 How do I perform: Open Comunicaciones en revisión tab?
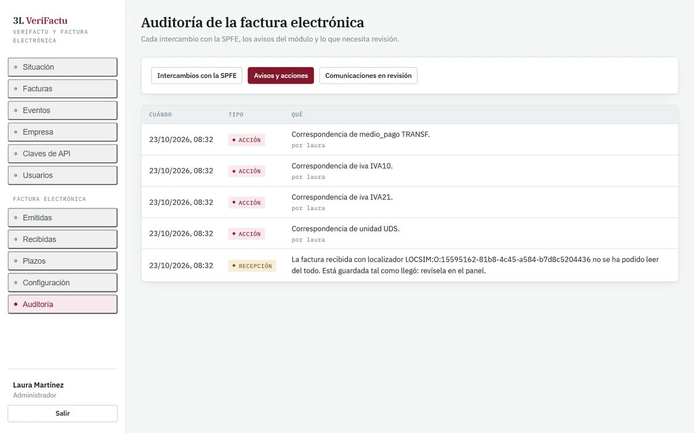point(368,76)
